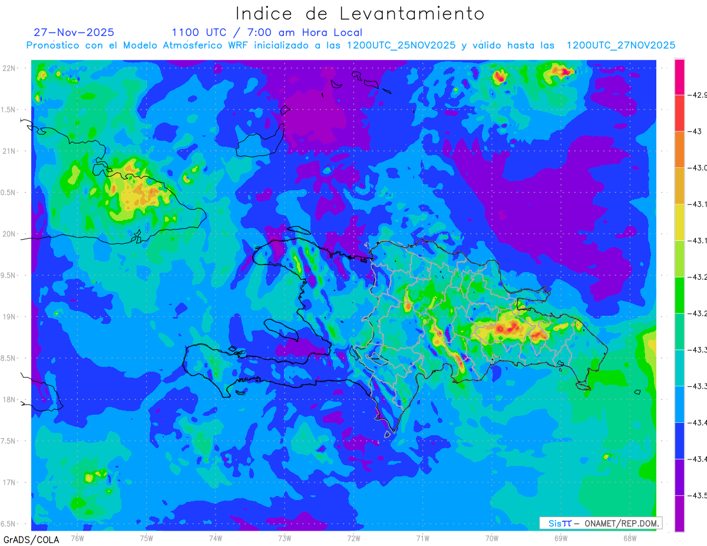Click the 18N latitude label
This screenshot has width=707, height=546.
tap(9, 399)
